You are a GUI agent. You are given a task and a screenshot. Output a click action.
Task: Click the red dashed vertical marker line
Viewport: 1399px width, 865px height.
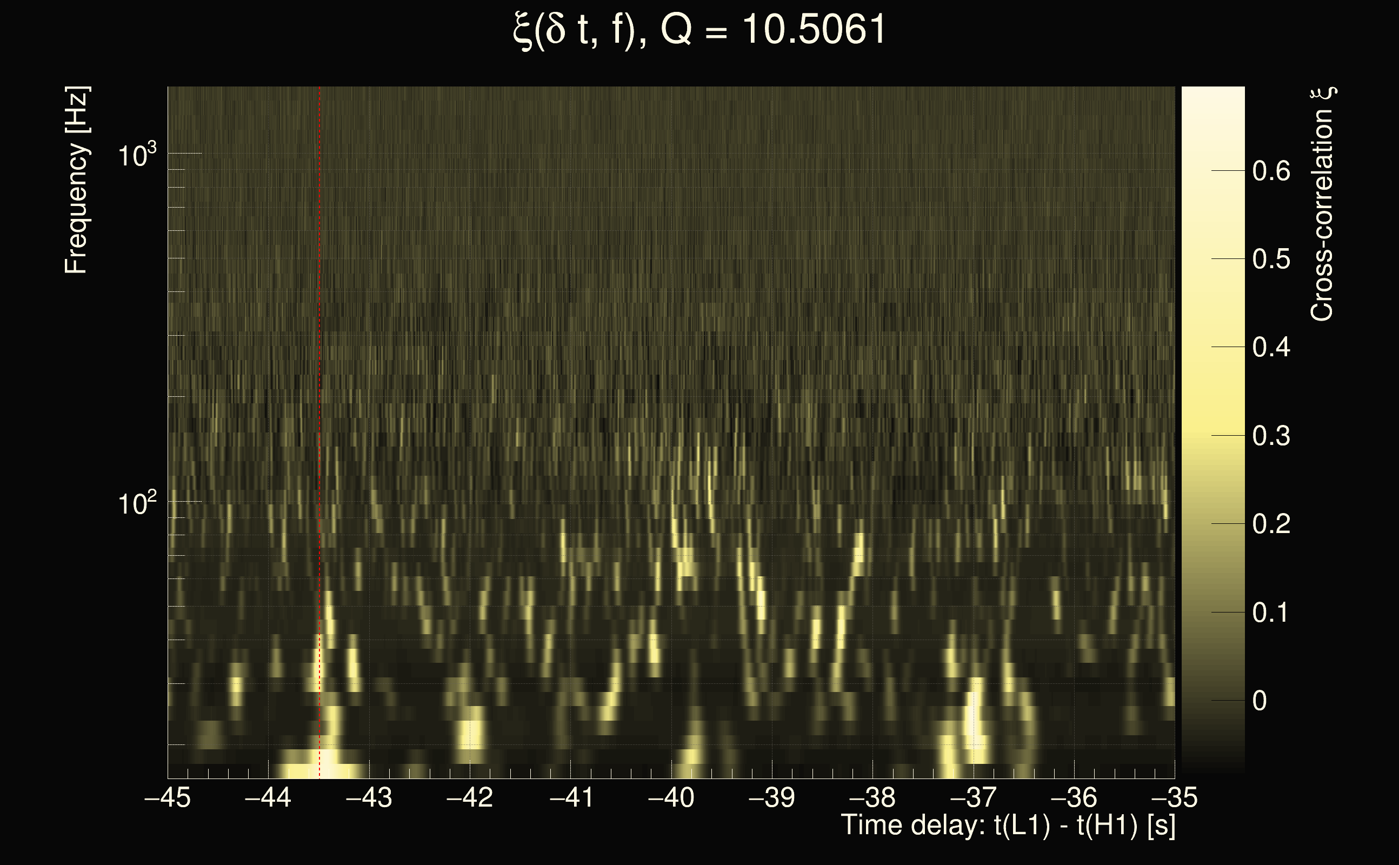pos(319,401)
